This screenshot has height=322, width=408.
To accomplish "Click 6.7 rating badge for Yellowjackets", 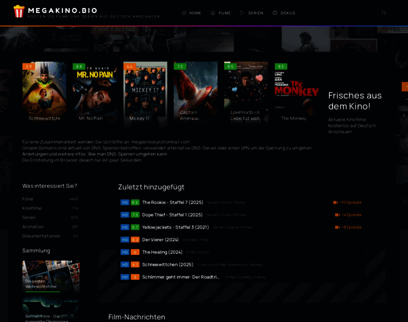I will (x=135, y=228).
